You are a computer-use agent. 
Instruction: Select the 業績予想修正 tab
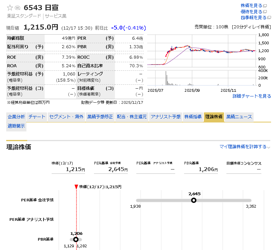pos(100,117)
